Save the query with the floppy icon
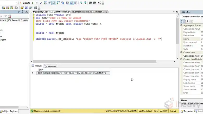This screenshot has width=203, height=114. click(x=26, y=8)
